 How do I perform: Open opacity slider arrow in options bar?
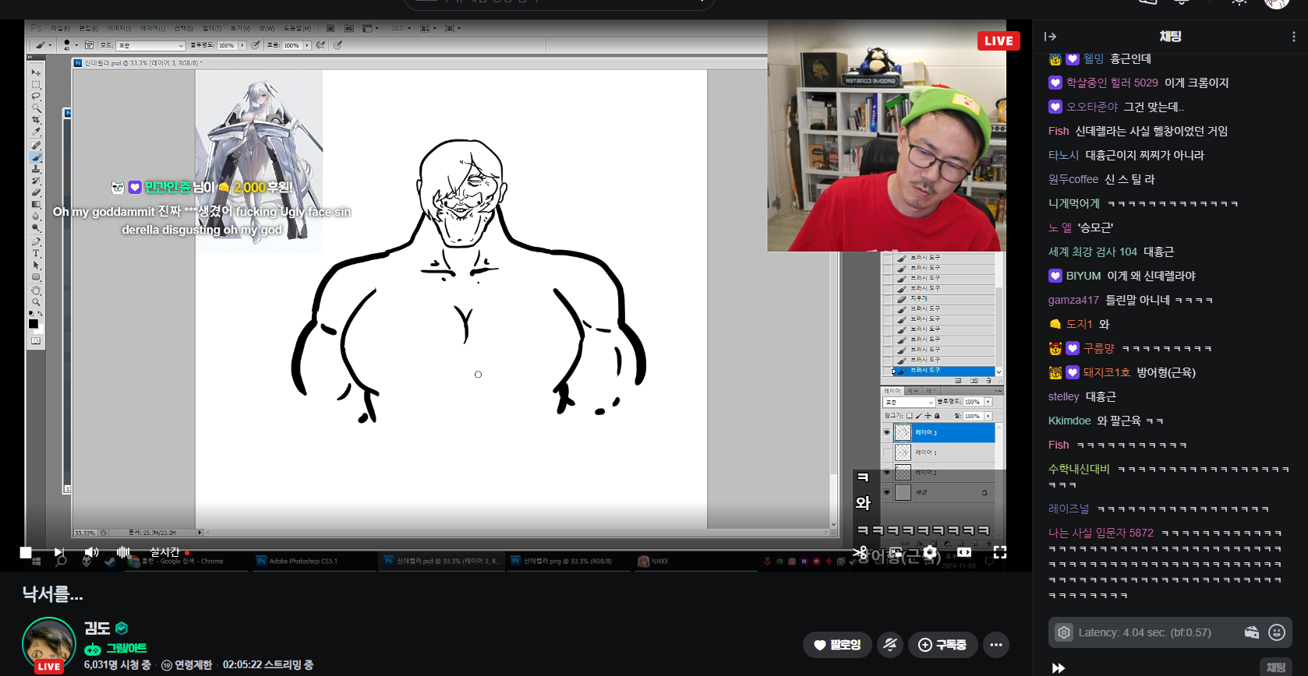point(242,45)
